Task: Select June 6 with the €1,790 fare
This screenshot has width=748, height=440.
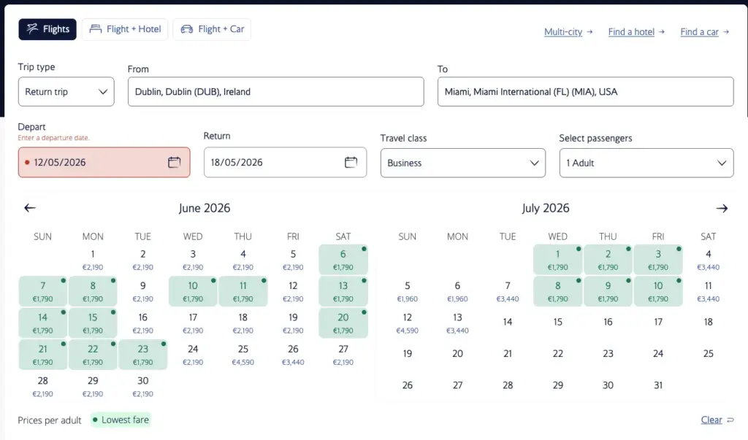Action: pos(343,258)
